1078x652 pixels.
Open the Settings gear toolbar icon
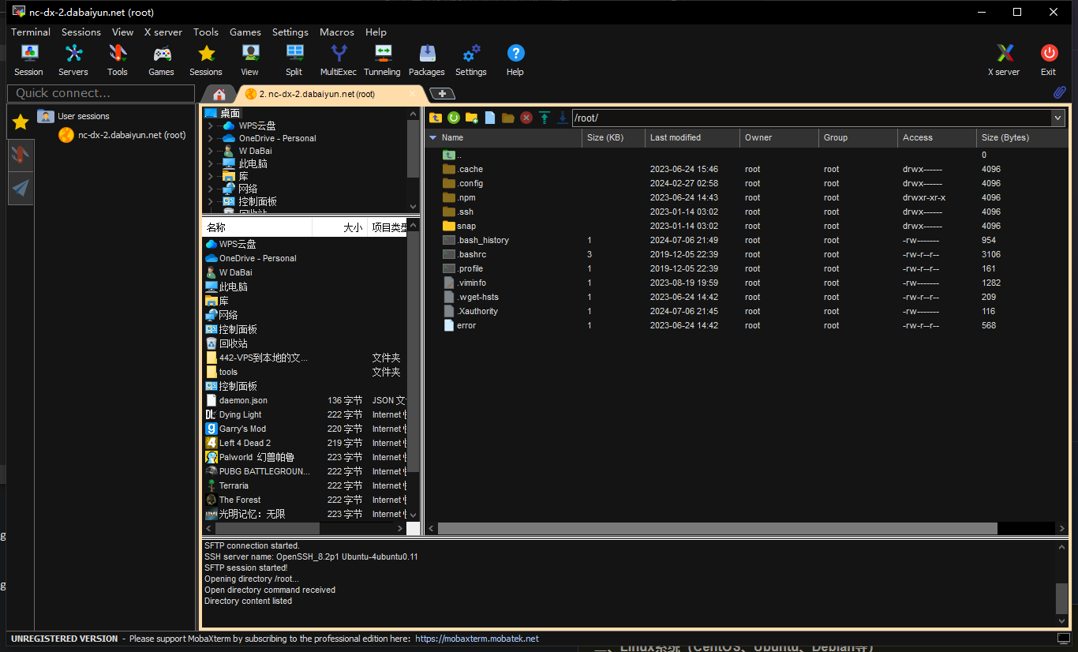[471, 60]
